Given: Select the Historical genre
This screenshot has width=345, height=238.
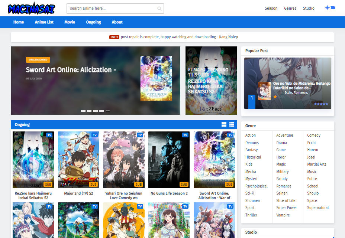Looking at the screenshot, I should pyautogui.click(x=253, y=157).
